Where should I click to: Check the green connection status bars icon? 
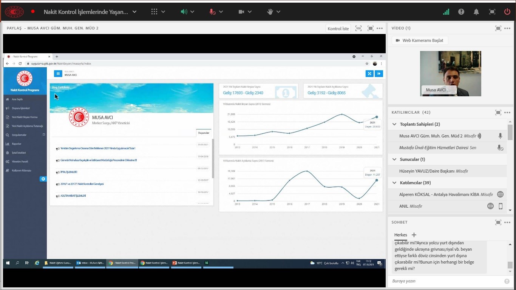(446, 12)
